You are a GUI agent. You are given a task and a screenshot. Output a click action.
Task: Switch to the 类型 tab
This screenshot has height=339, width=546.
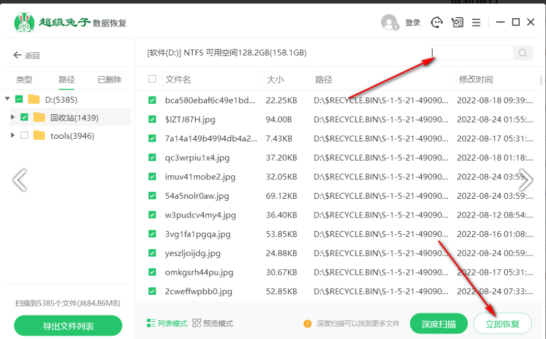pos(24,80)
